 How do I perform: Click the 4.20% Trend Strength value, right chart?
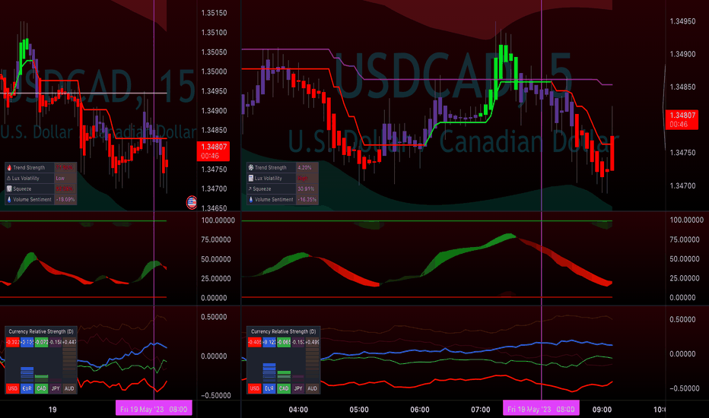point(304,168)
